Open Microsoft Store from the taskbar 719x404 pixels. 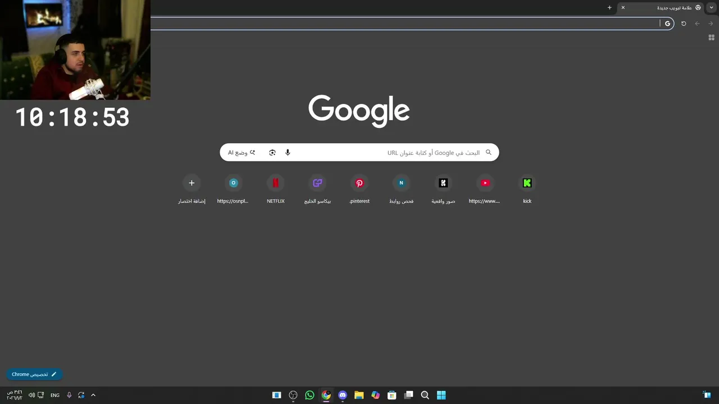[392, 395]
